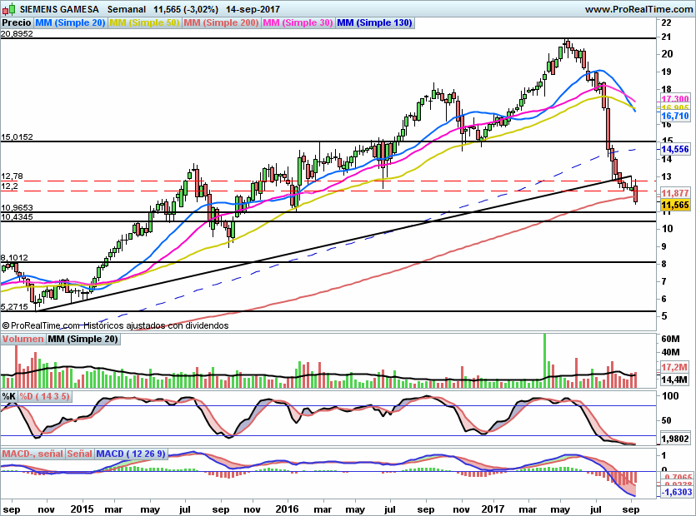Screen dimensions: 696x516
Task: Click the blue 16,710 MM20 value tag
Action: pos(675,117)
